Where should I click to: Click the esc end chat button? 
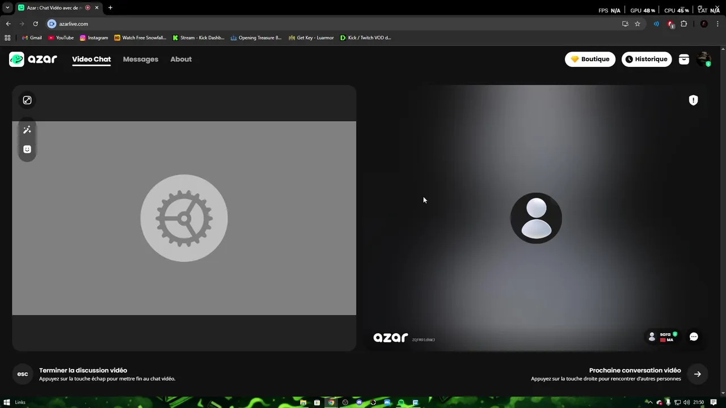pos(23,374)
